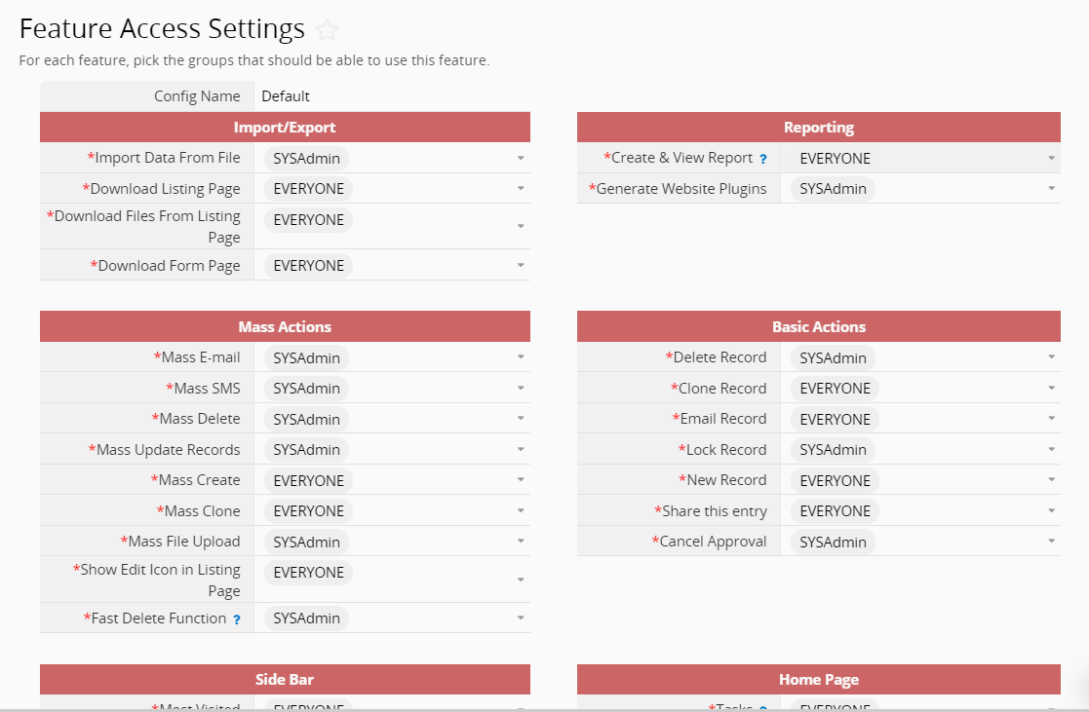1089x712 pixels.
Task: Open the Download Files From Listing Page dropdown
Action: [521, 225]
